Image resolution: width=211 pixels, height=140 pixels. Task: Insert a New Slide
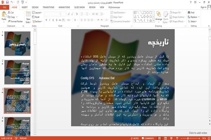(x=28, y=17)
